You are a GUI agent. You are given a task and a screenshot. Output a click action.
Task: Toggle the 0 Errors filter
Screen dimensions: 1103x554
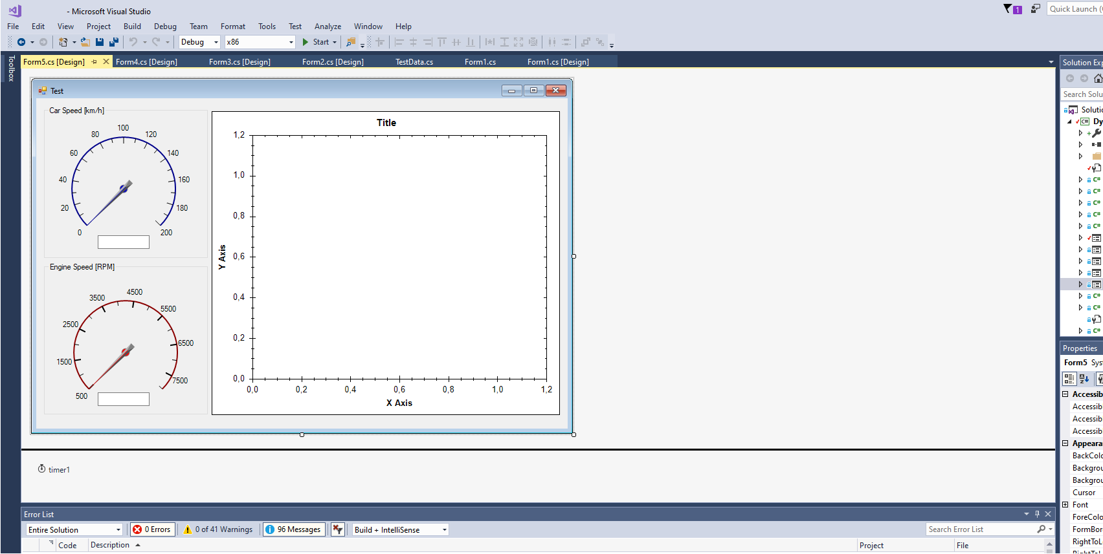click(152, 529)
